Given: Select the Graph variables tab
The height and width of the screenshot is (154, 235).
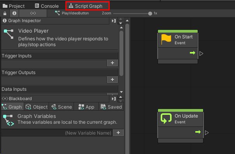Looking at the screenshot, I should tap(12, 107).
